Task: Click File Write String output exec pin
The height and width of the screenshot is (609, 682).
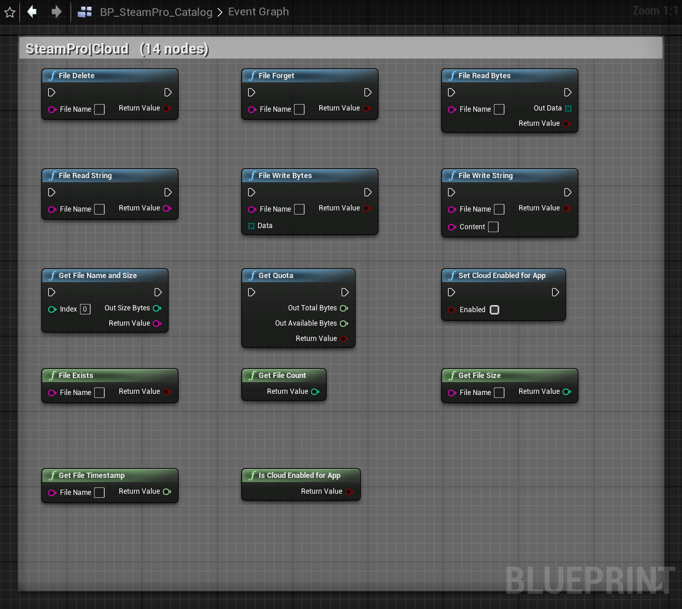Action: click(568, 192)
